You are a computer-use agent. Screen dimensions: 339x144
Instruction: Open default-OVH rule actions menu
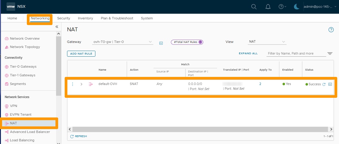click(x=73, y=84)
